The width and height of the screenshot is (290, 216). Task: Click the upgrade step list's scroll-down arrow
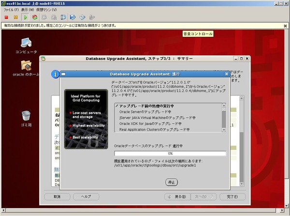click(224, 130)
